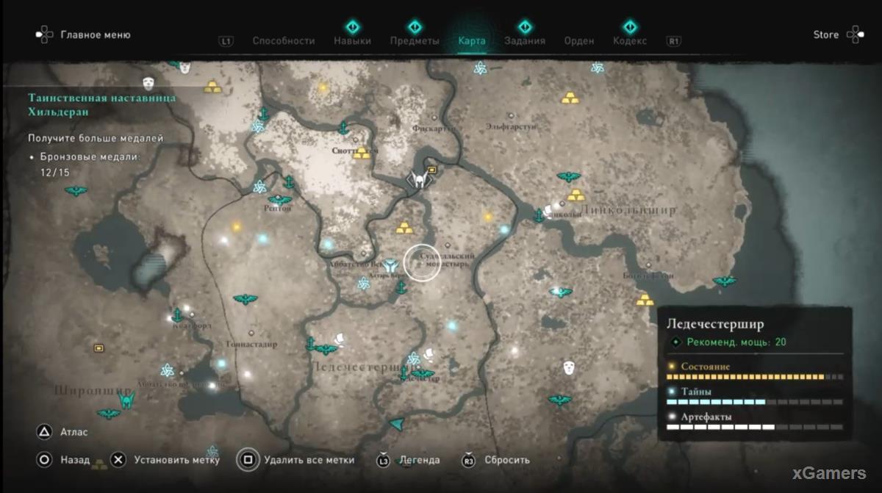Click the Ботельфстон location label
Image resolution: width=882 pixels, height=493 pixels.
[648, 275]
